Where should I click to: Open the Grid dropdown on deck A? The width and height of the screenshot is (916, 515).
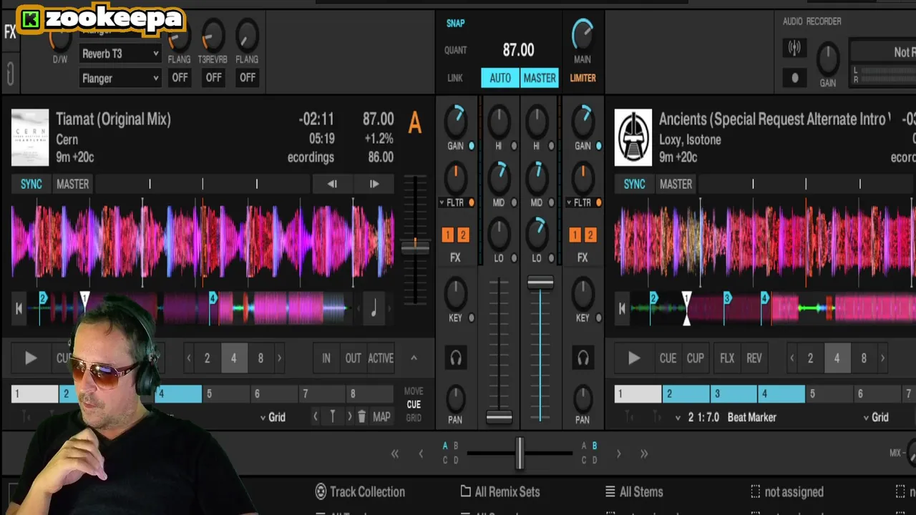[x=272, y=417]
